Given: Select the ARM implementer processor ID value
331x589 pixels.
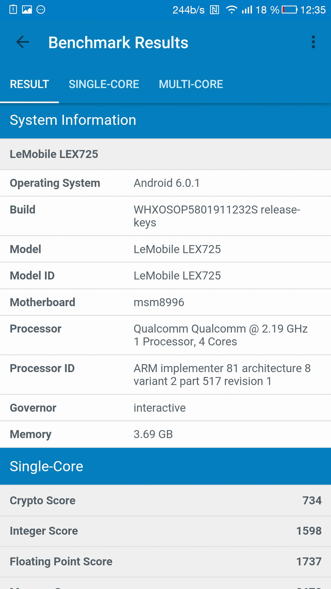Looking at the screenshot, I should tap(222, 375).
